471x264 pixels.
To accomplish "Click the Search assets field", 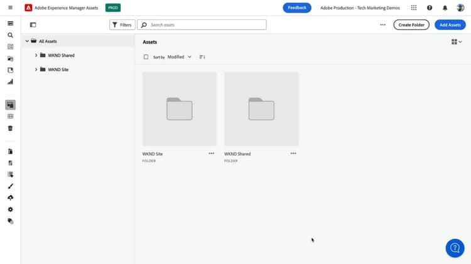I will [202, 25].
